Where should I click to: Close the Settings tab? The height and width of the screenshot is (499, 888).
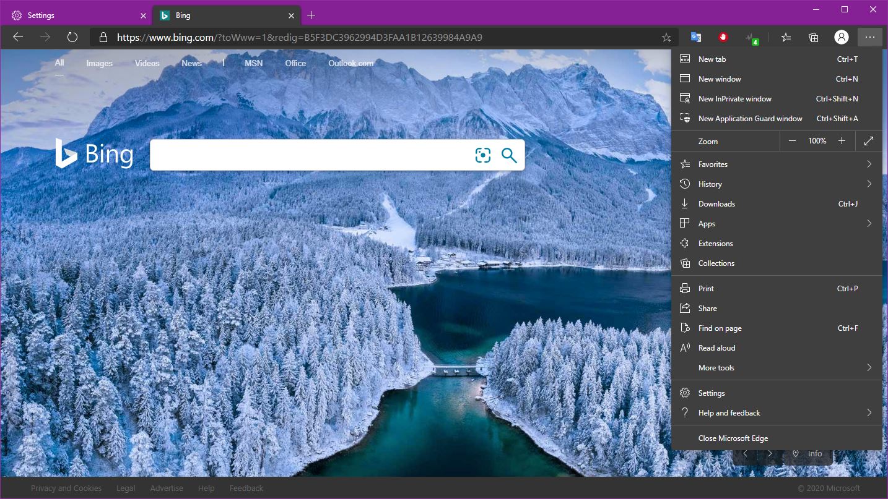click(x=143, y=15)
